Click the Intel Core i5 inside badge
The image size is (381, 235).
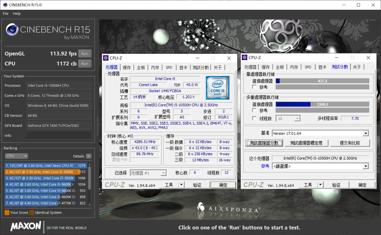click(x=217, y=88)
